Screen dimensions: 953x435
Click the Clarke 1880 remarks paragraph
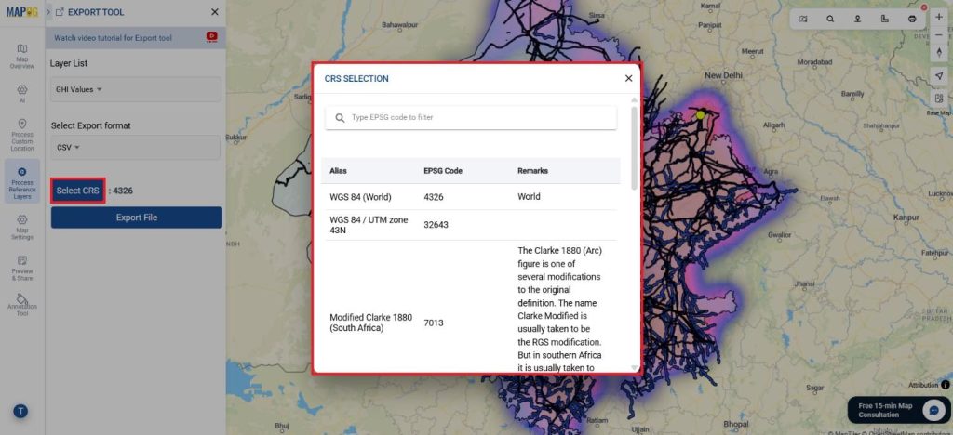point(559,309)
